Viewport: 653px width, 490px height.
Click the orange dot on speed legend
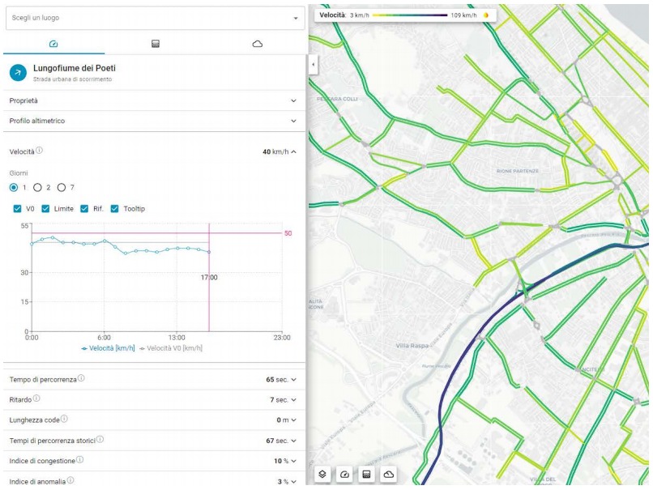pyautogui.click(x=485, y=15)
